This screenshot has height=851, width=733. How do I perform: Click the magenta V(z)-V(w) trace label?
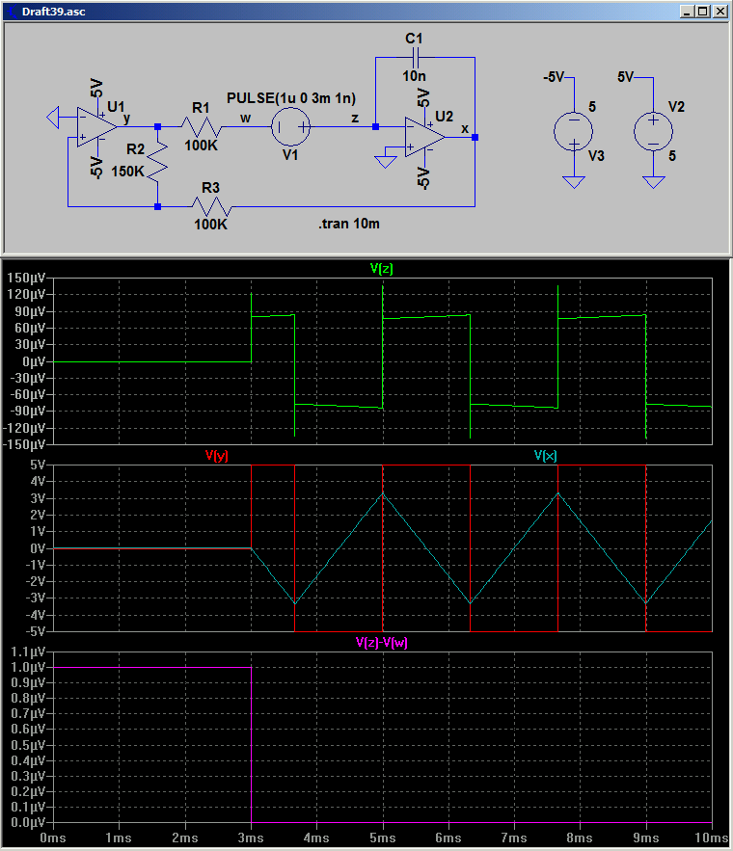click(381, 643)
